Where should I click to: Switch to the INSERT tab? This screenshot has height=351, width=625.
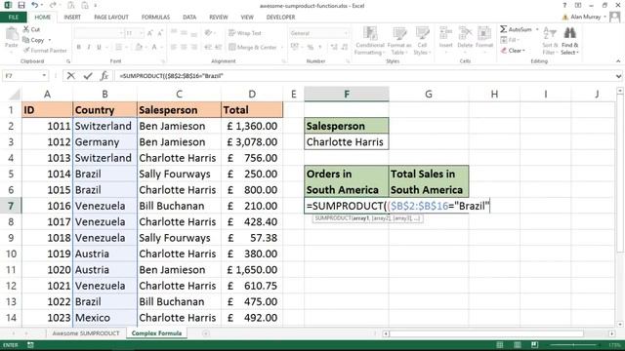(72, 18)
